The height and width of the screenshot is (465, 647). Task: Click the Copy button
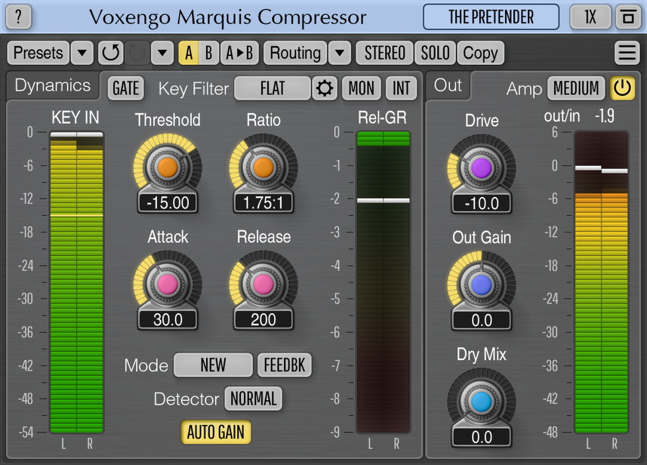(x=480, y=53)
